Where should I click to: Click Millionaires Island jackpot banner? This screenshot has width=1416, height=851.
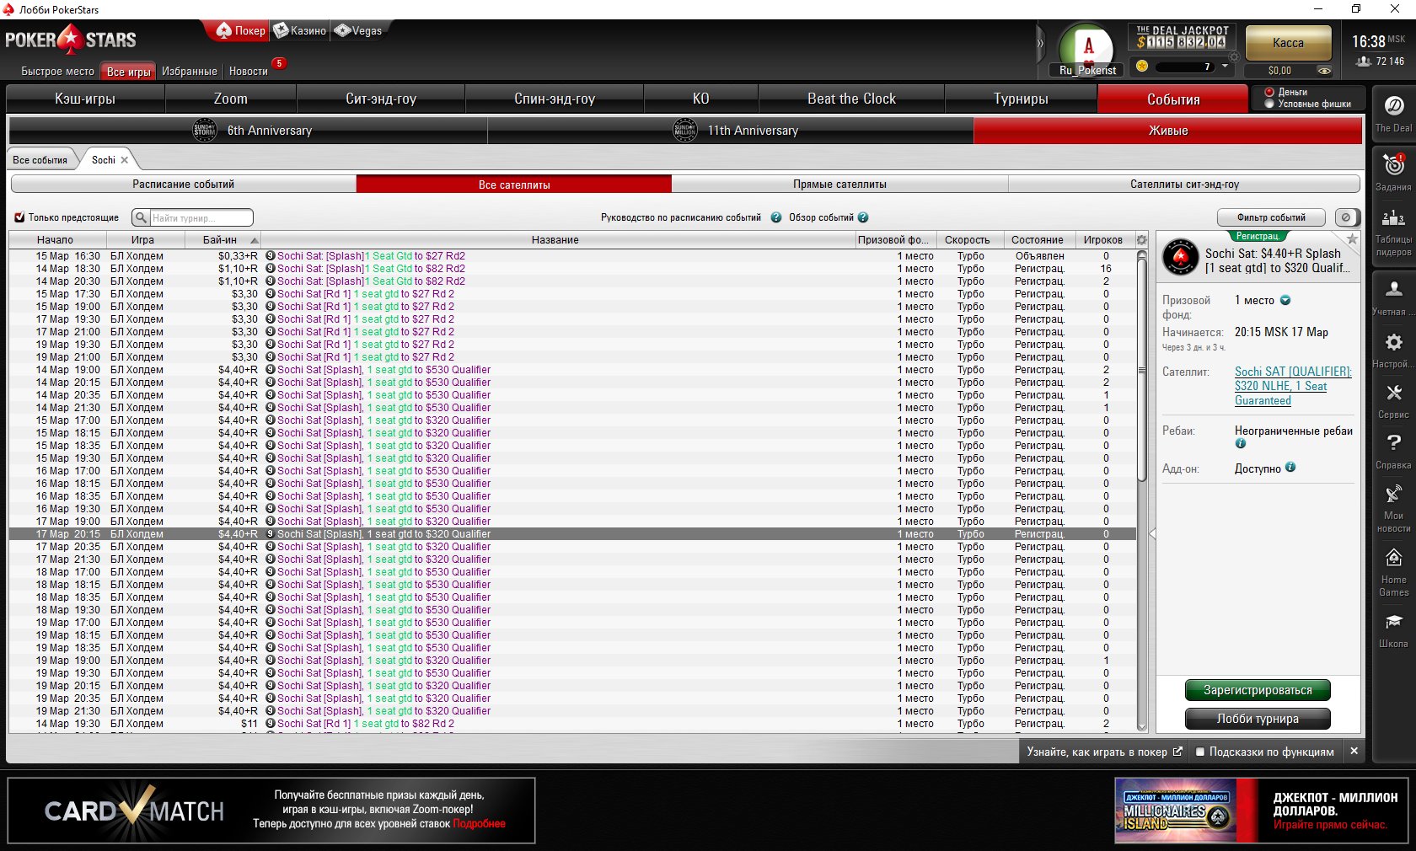[x=1263, y=811]
